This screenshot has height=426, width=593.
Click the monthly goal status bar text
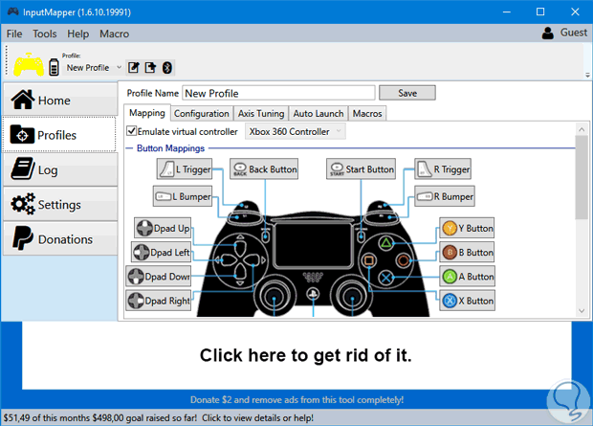tap(159, 417)
